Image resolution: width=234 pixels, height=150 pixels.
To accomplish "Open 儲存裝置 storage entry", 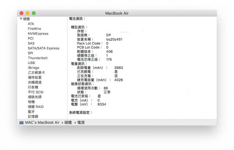I will [x=35, y=77].
